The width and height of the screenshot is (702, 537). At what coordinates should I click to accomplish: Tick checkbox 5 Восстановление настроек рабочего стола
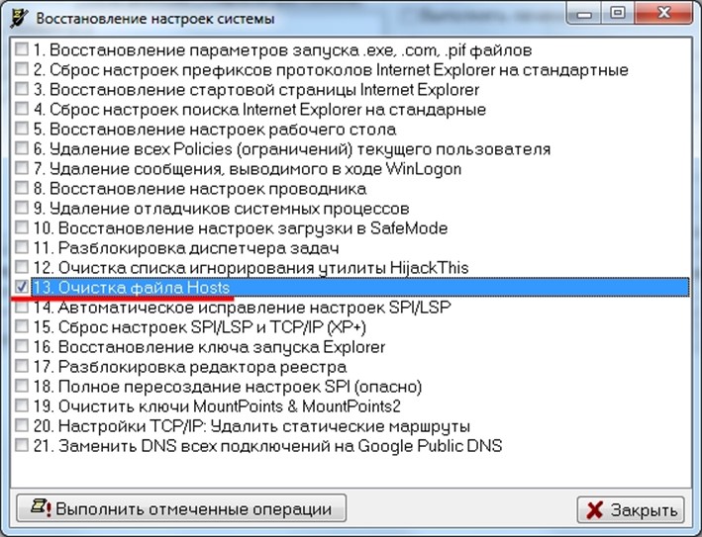tap(22, 129)
